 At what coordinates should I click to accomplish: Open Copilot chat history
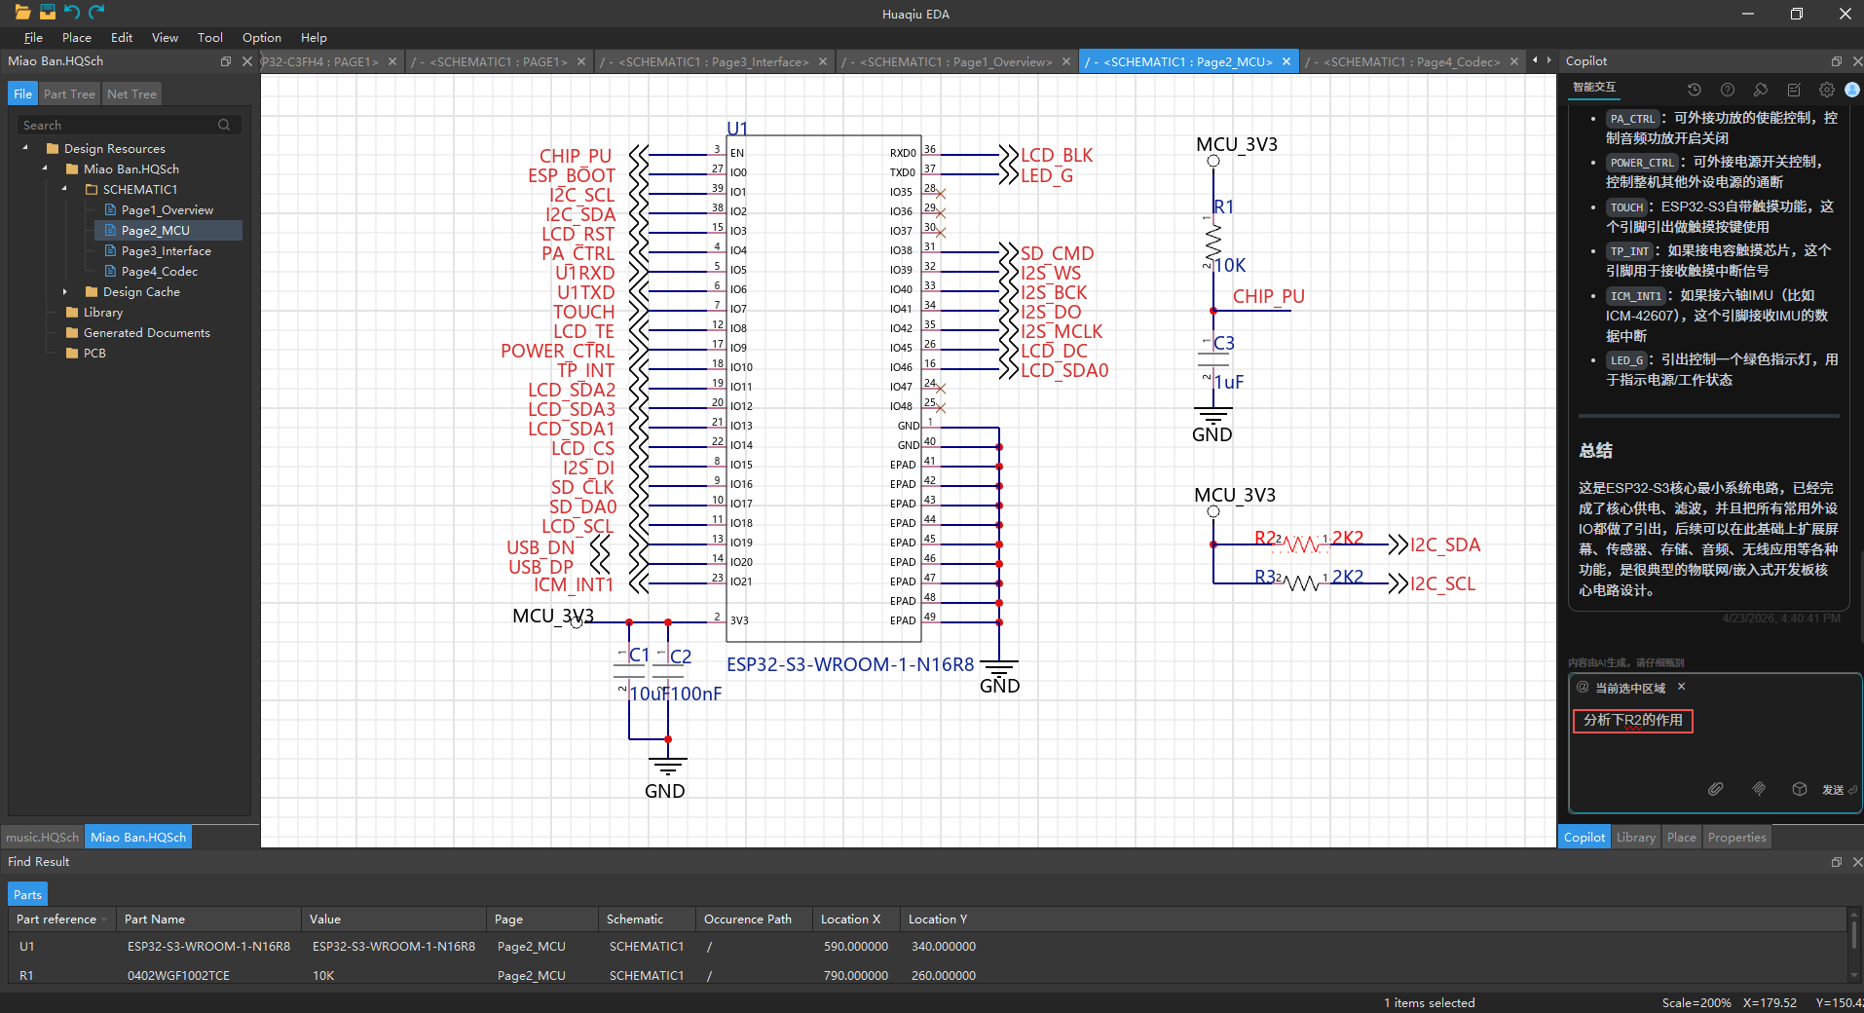pos(1695,90)
